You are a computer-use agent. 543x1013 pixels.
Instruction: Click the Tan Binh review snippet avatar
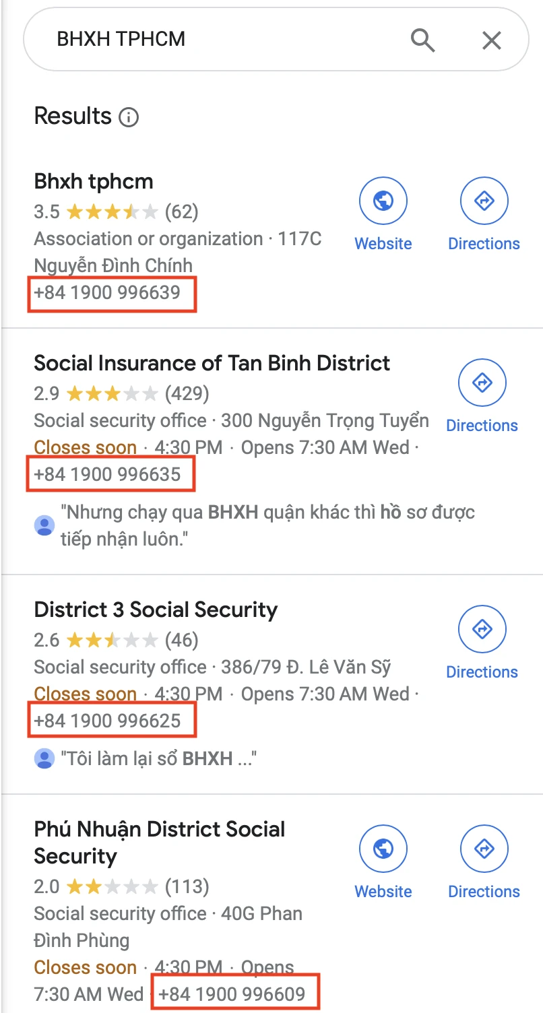[x=44, y=525]
